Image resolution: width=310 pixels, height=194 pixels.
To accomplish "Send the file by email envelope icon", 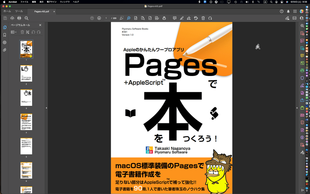I will point(294,18).
